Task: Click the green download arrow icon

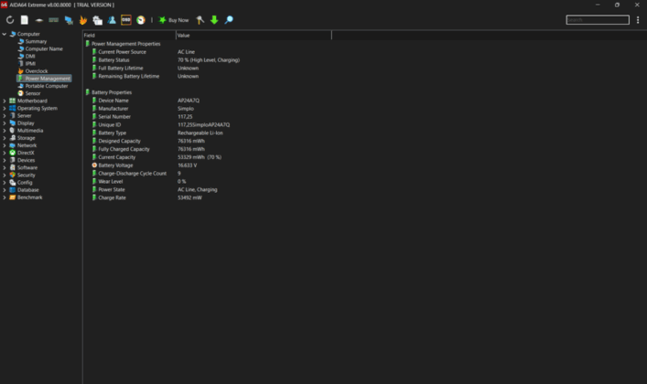Action: [214, 20]
